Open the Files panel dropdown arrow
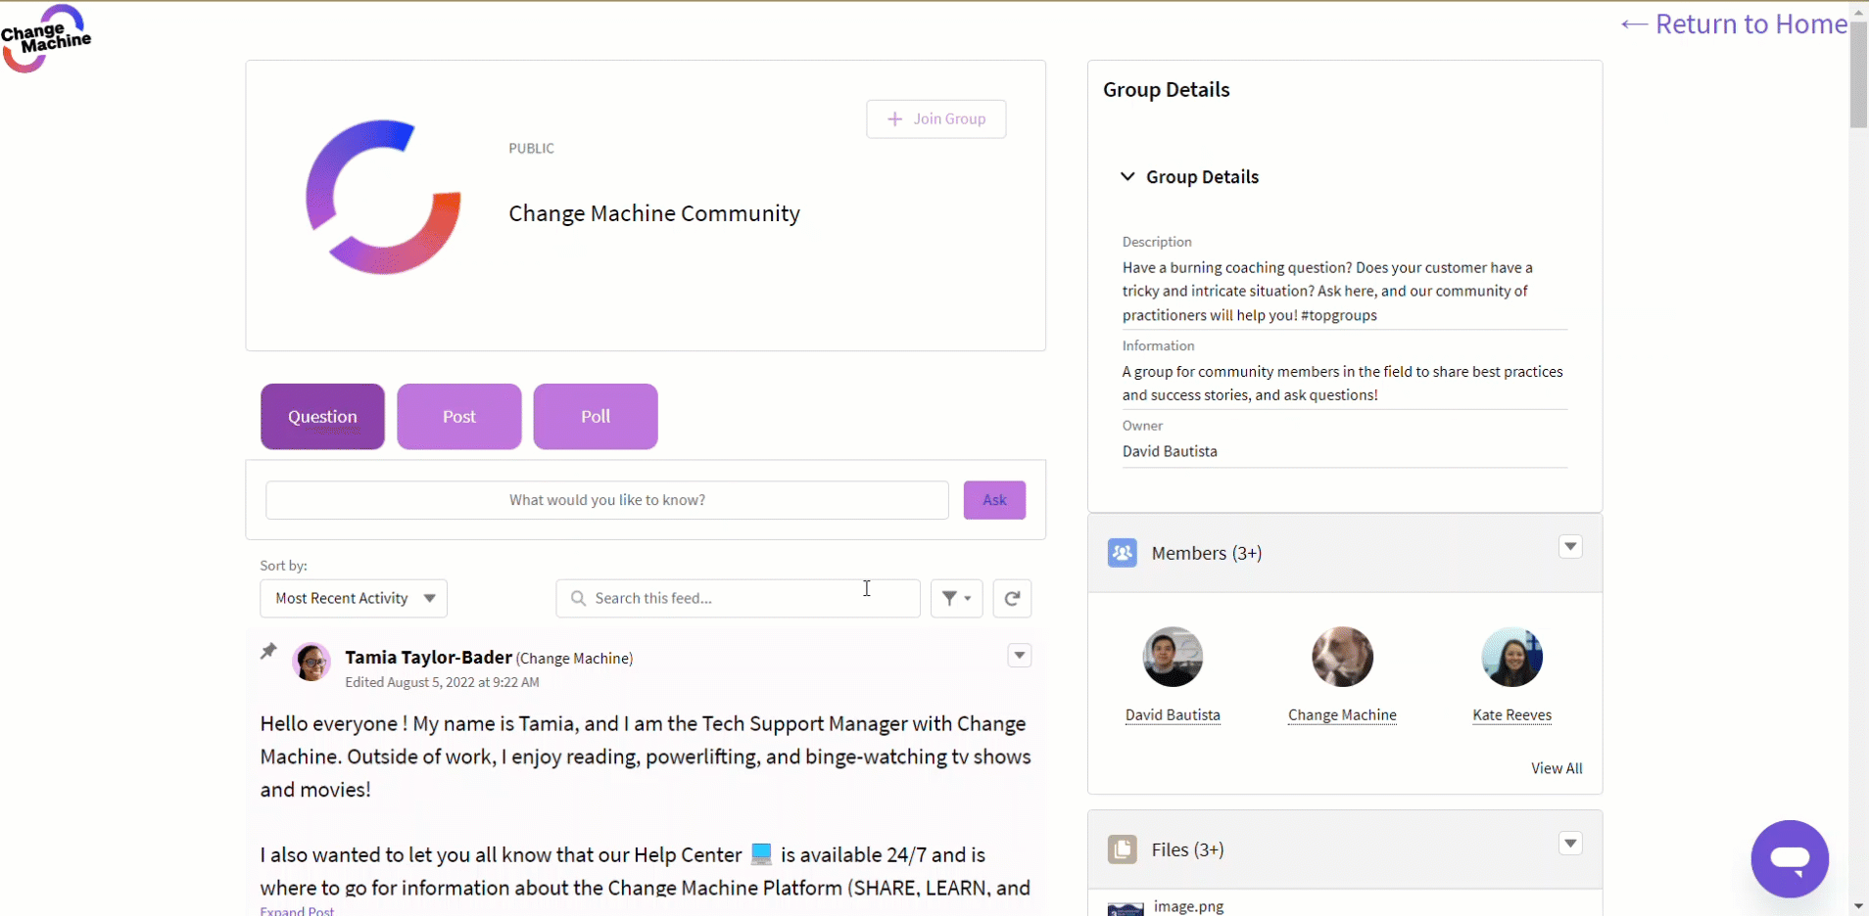The width and height of the screenshot is (1869, 916). pos(1570,844)
